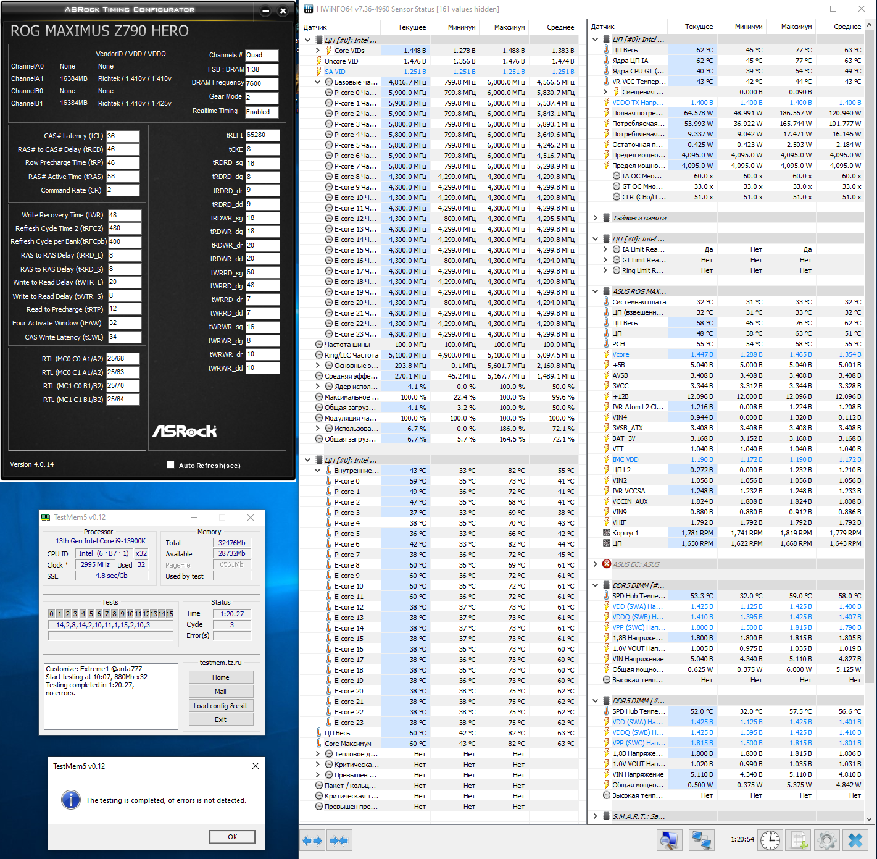Click the Среднее column header in right pane
The image size is (877, 859).
click(840, 27)
